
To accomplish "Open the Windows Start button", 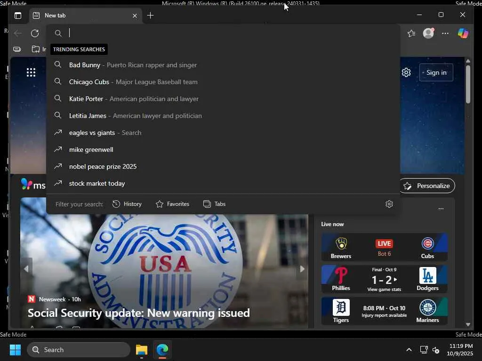I will click(15, 350).
